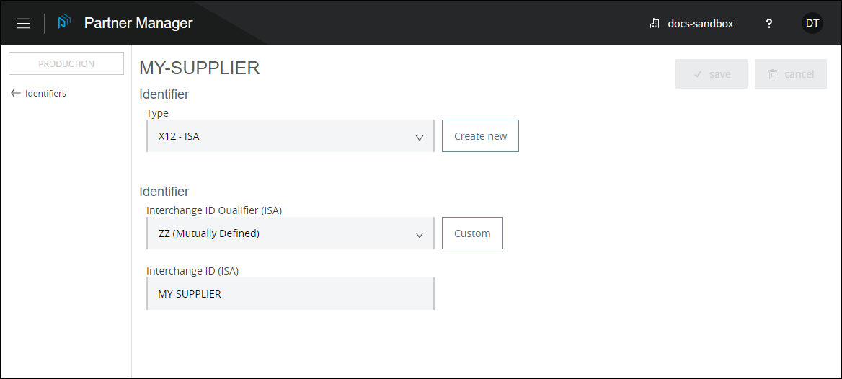Click the Create new button
842x379 pixels.
480,136
